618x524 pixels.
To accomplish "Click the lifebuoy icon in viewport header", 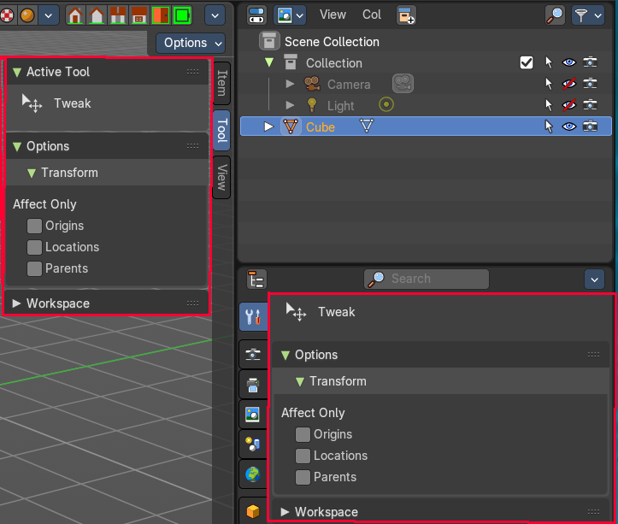I will [7, 15].
